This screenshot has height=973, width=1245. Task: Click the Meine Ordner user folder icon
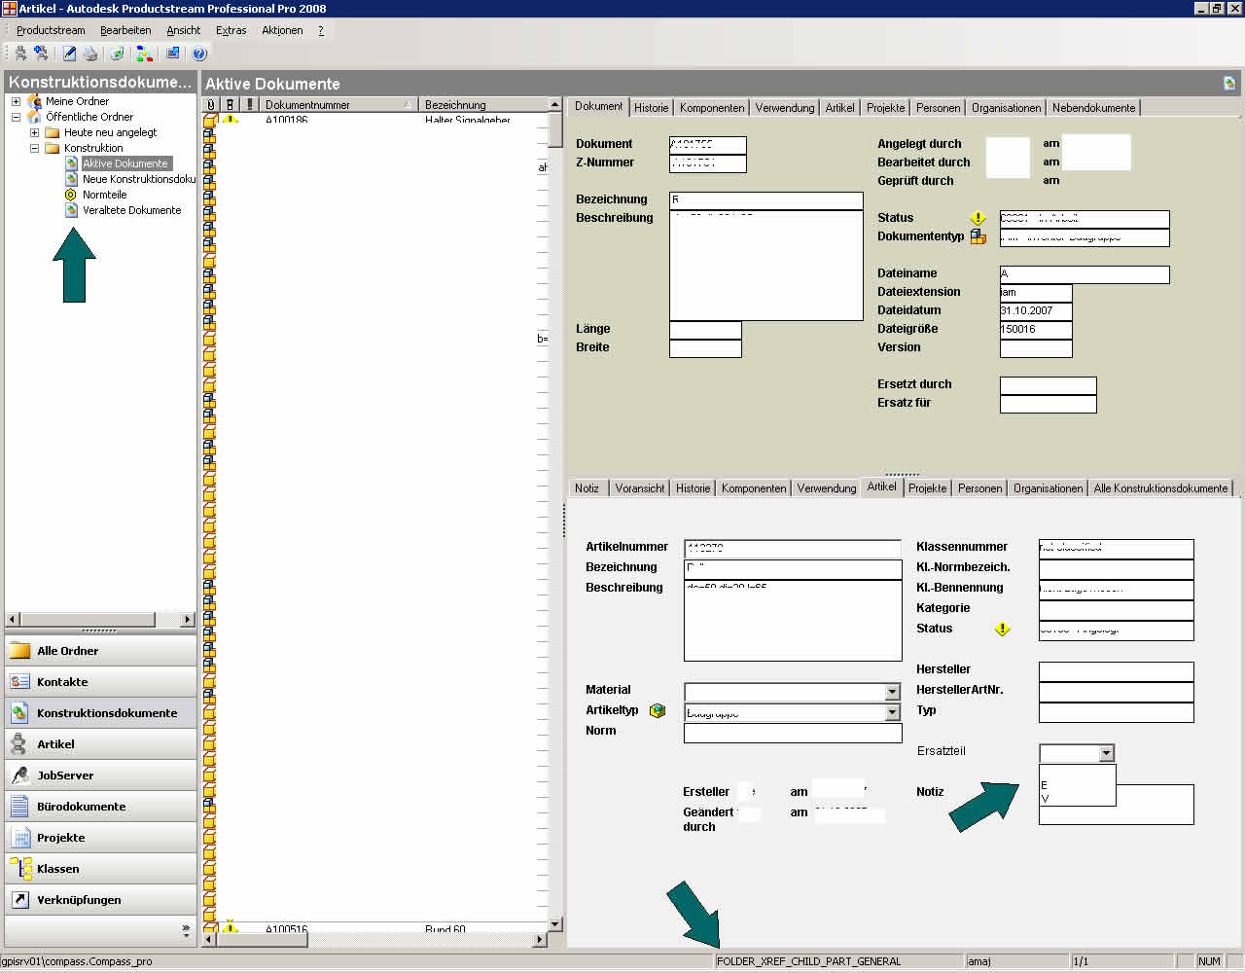tap(35, 101)
